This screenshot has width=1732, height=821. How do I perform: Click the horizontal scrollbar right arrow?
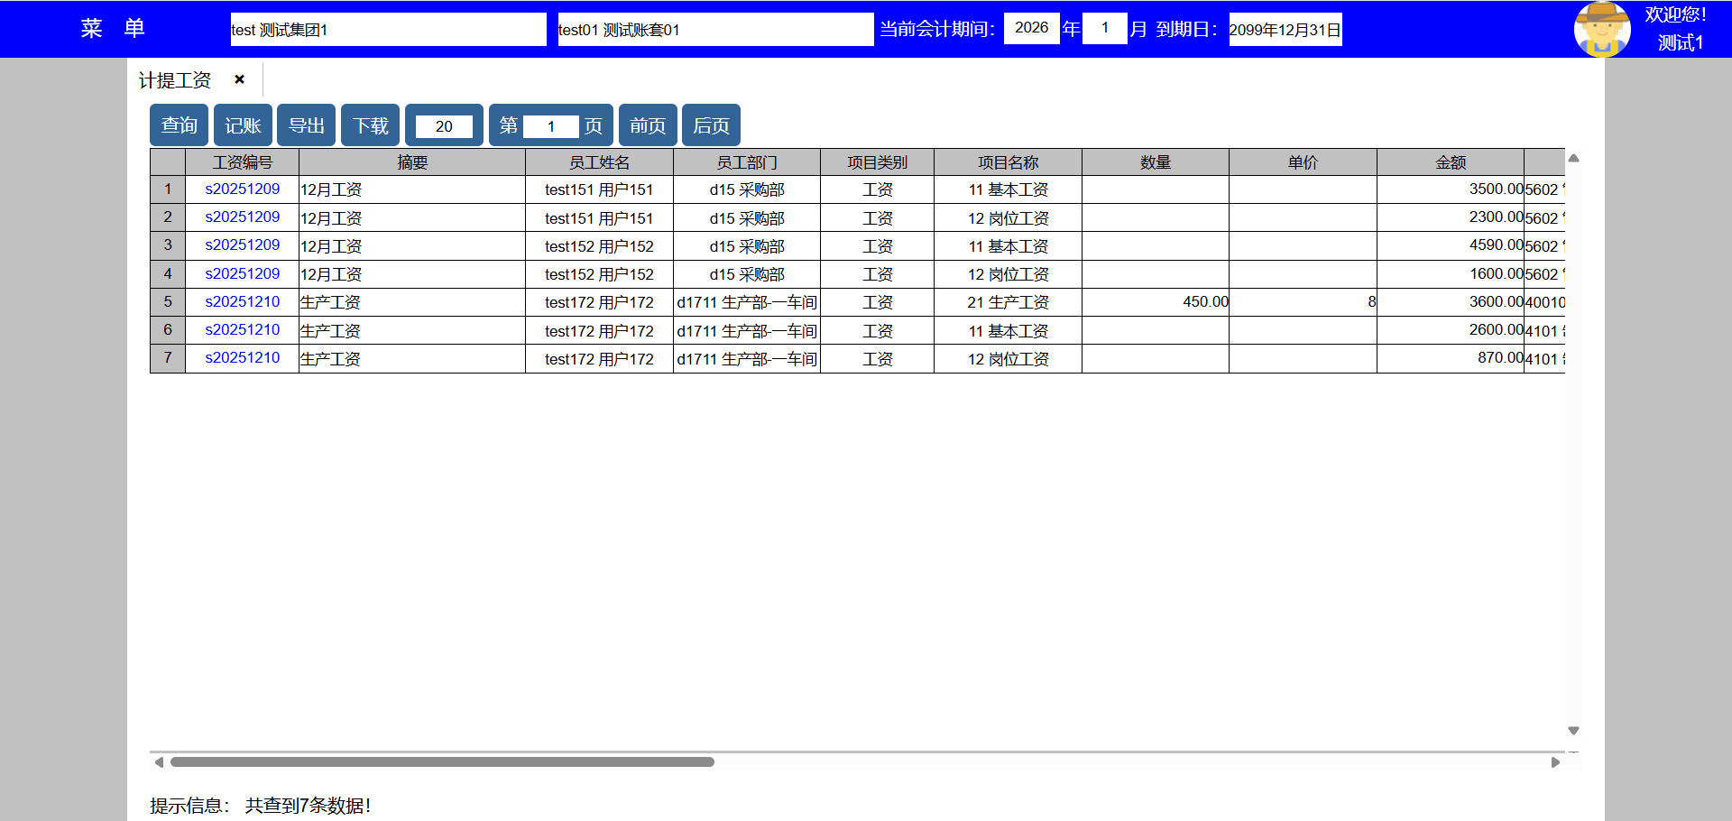pos(1555,762)
